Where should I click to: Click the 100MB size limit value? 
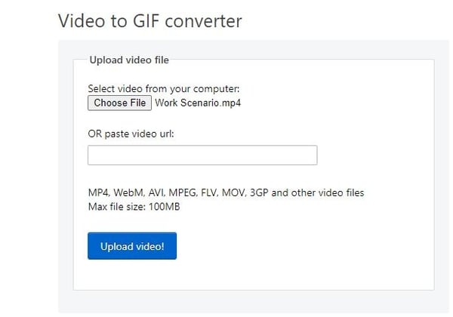point(164,207)
